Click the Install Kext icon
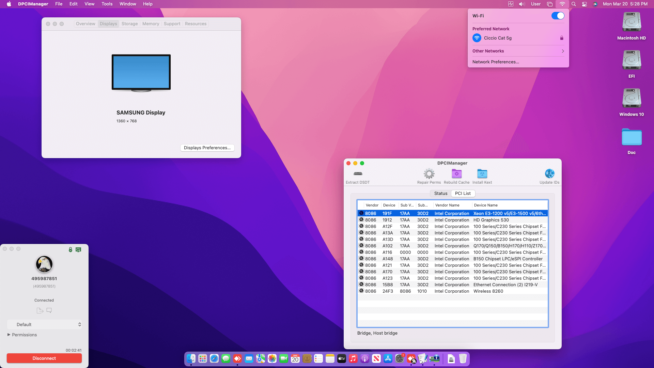The width and height of the screenshot is (654, 368). 482,174
